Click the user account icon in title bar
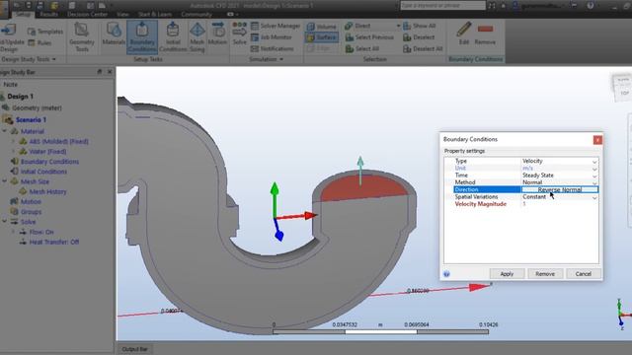Viewport: 632px width, 355px height. [515, 6]
